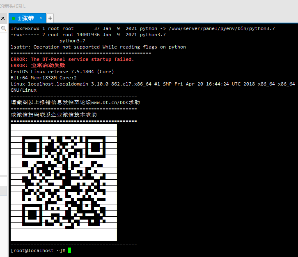This screenshot has width=298, height=257.
Task: Close the '1 张维' session tab
Action: pyautogui.click(x=41, y=18)
